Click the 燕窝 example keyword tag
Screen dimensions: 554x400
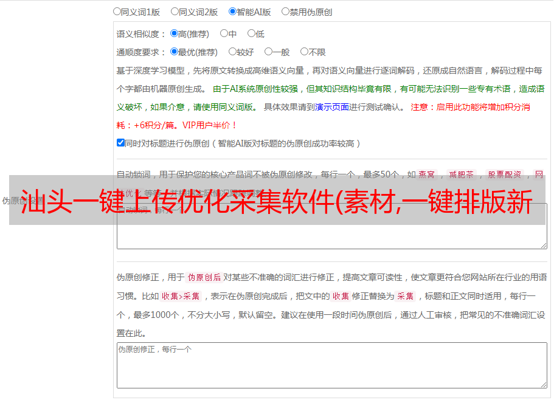tap(426, 174)
